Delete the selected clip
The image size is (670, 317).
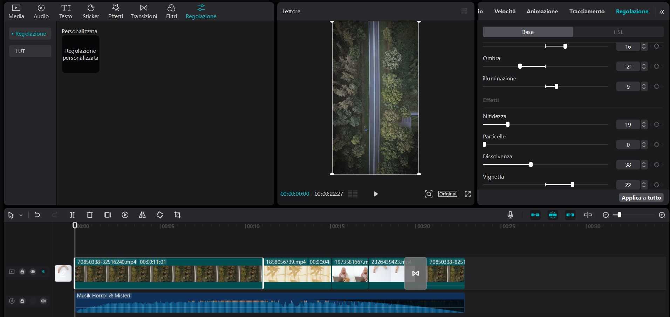(90, 215)
